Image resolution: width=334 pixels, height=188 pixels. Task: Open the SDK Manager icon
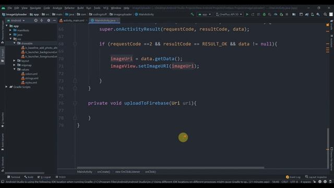pos(318,14)
